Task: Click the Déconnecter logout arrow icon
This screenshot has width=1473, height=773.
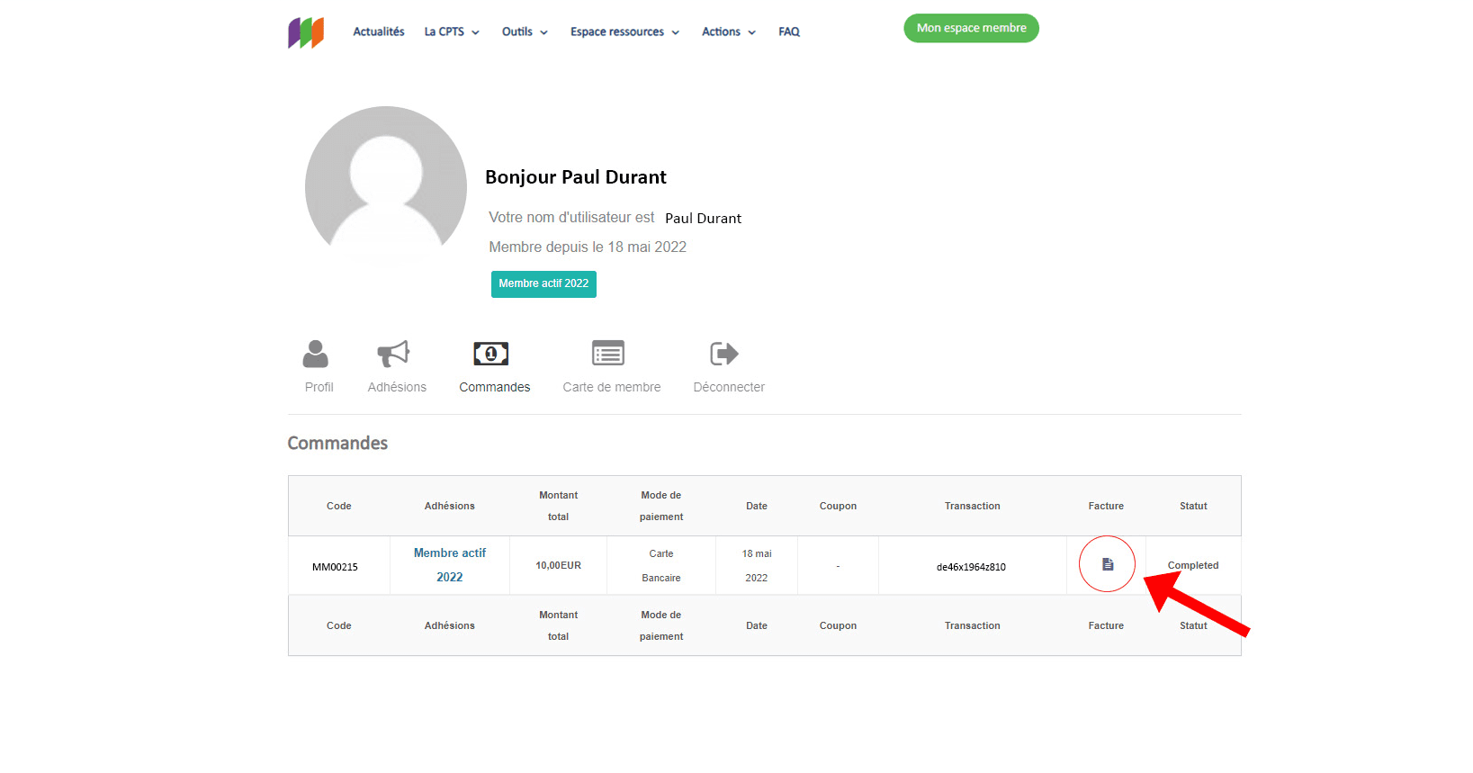Action: pos(724,354)
